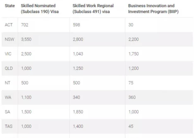Image resolution: width=194 pixels, height=138 pixels.
Task: Click the State column header
Action: pyautogui.click(x=10, y=6)
